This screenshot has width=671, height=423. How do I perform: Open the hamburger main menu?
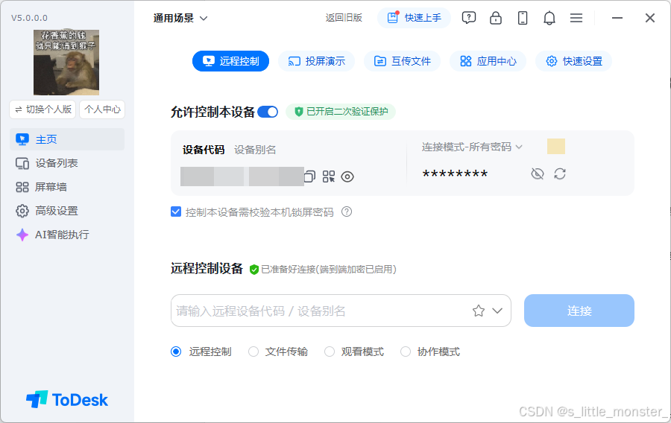[576, 18]
